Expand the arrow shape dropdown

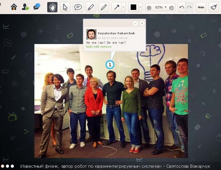124,7
